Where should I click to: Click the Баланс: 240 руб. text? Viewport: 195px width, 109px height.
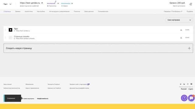pyautogui.click(x=177, y=3)
